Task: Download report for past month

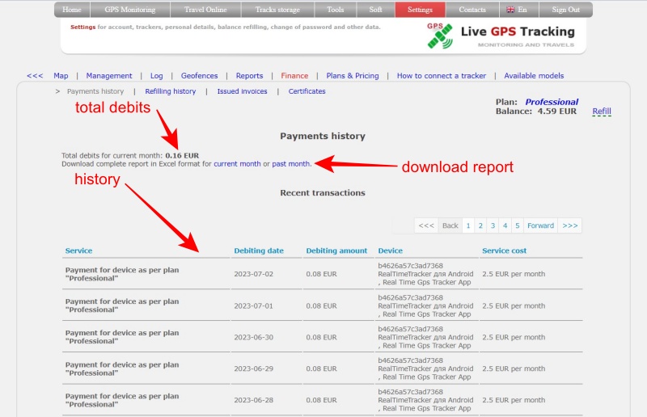Action: tap(291, 164)
